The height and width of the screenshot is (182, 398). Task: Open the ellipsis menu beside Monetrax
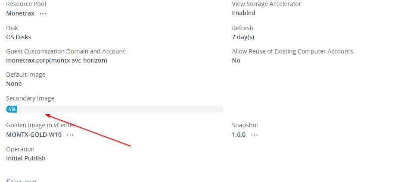tap(43, 13)
